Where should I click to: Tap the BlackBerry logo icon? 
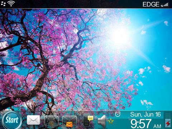[x=3, y=4]
